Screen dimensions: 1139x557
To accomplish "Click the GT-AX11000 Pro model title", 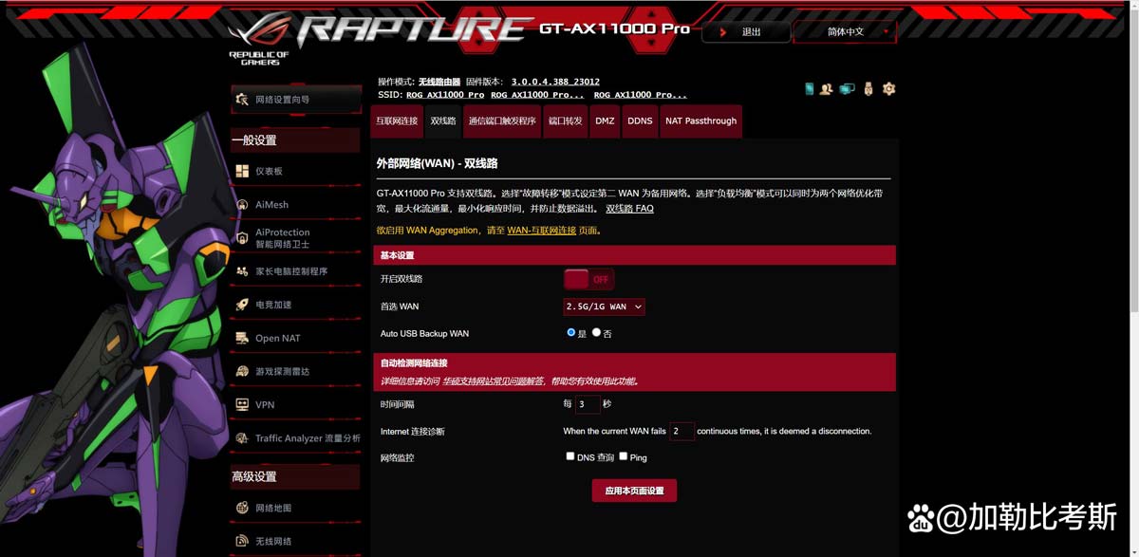I will click(x=614, y=28).
